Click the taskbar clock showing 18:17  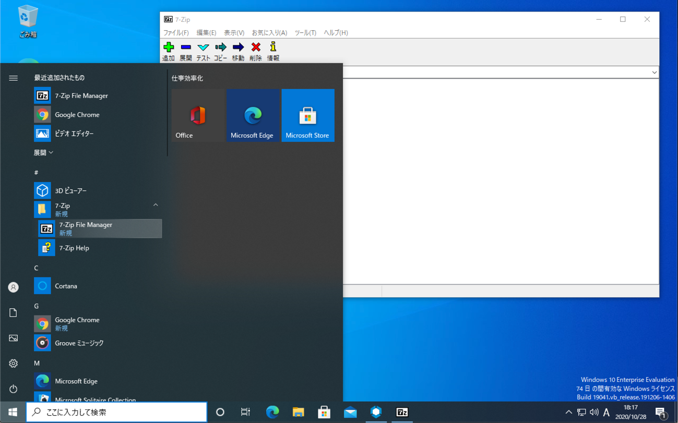point(630,412)
